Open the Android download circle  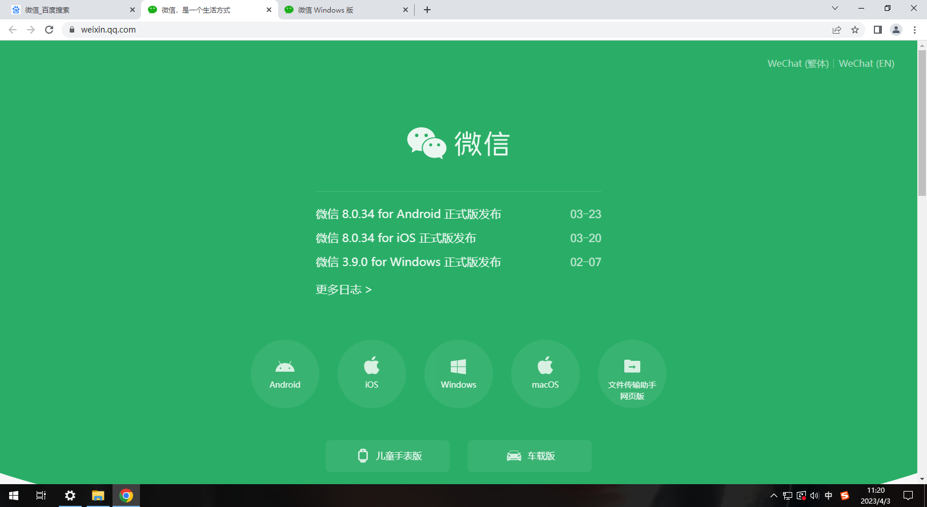tap(285, 374)
